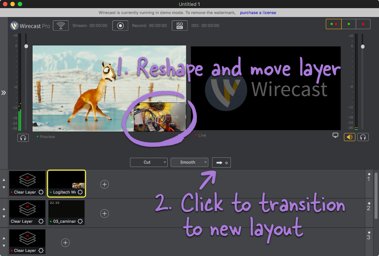The width and height of the screenshot is (379, 256).
Task: Open the Smooth transition dropdown
Action: [x=189, y=162]
